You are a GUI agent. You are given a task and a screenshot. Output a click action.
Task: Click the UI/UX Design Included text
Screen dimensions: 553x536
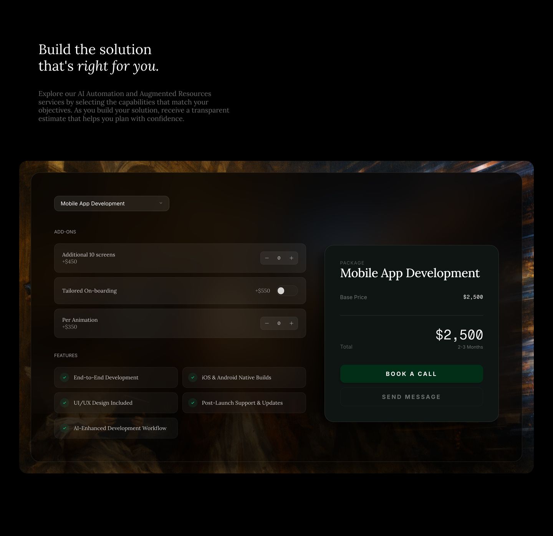coord(103,403)
